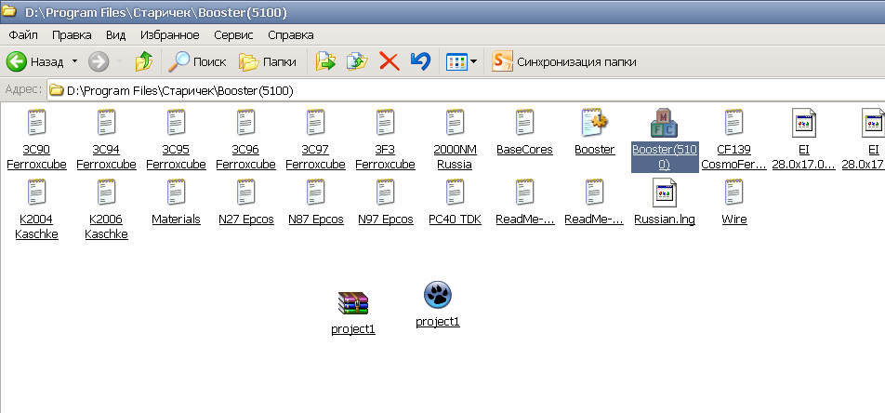Open the Избранное menu
The height and width of the screenshot is (413, 885).
pyautogui.click(x=170, y=35)
